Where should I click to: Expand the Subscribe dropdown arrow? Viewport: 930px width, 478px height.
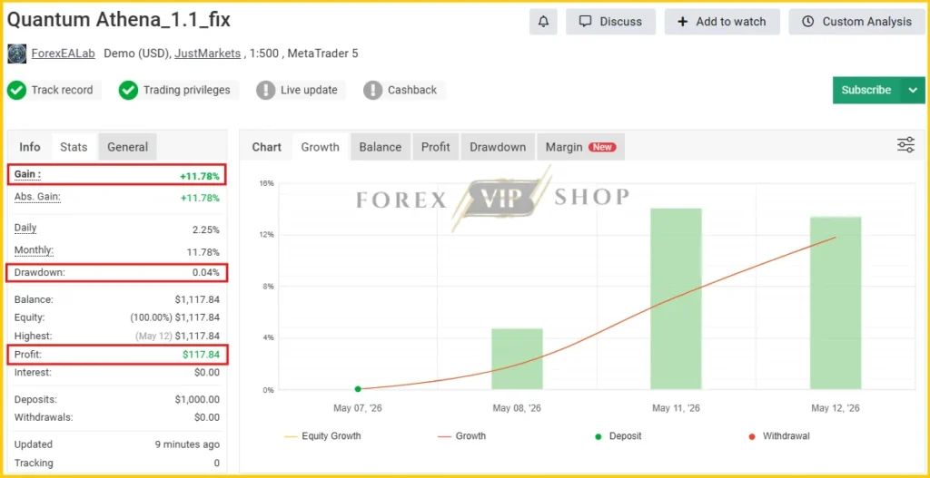(913, 90)
